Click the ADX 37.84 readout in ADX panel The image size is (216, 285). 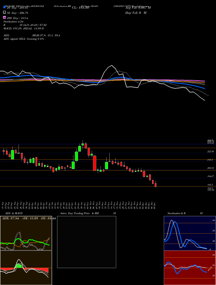coord(11,218)
